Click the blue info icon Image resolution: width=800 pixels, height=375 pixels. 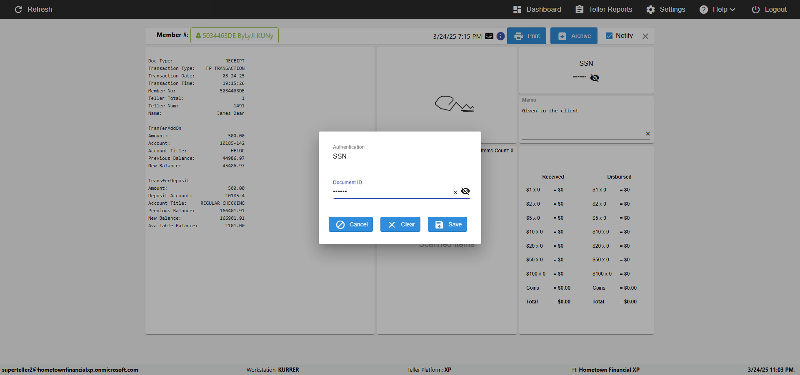click(500, 36)
